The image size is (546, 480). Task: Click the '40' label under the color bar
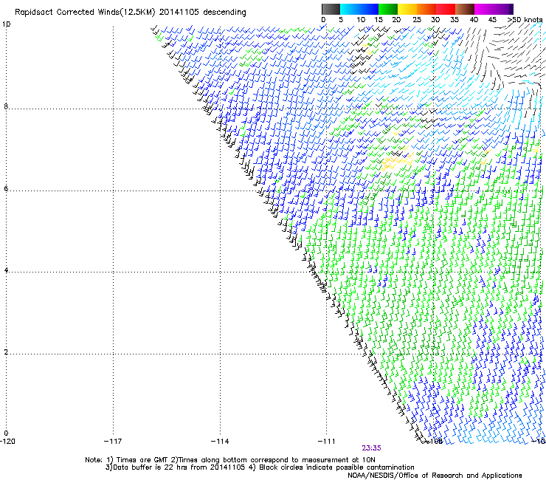click(474, 20)
